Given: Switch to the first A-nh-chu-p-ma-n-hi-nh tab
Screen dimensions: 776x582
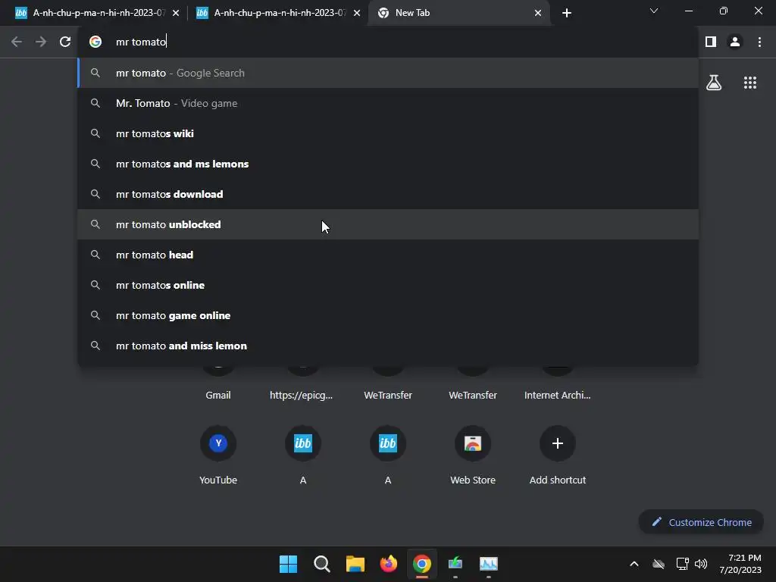Looking at the screenshot, I should point(97,13).
